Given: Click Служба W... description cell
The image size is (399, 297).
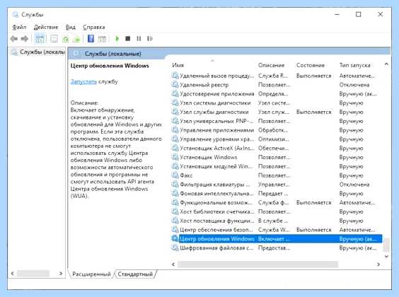Looking at the screenshot, I should point(274,230).
